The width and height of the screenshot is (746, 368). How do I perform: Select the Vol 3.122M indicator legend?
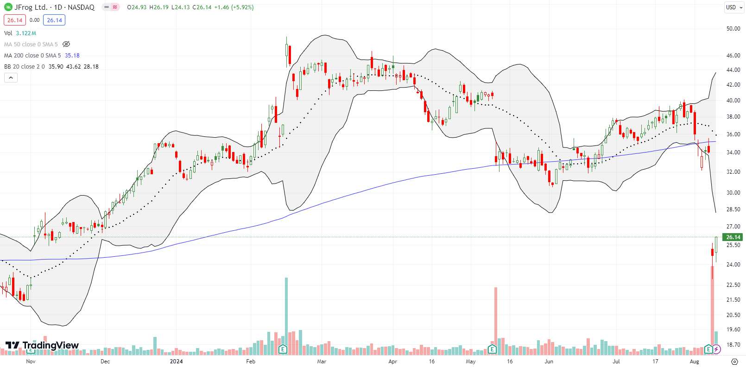[x=20, y=33]
